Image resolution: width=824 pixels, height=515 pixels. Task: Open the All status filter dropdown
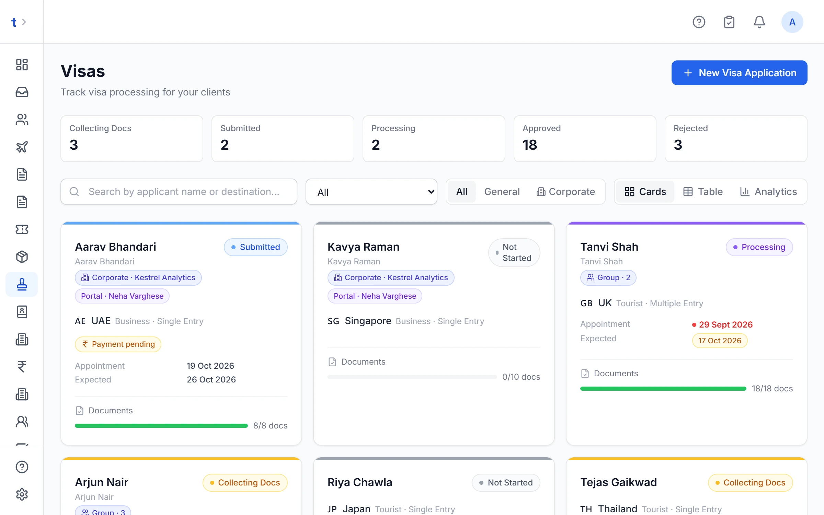(x=371, y=192)
